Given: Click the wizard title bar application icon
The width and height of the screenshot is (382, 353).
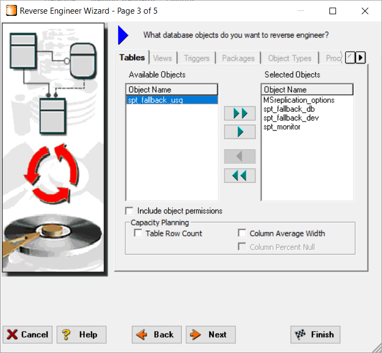Looking at the screenshot, I should coord(11,11).
